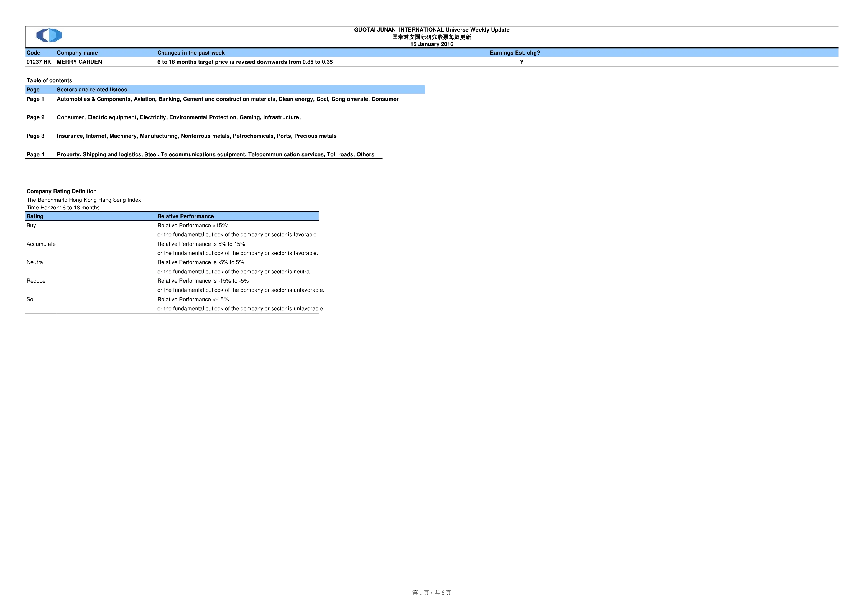Click the 'Page 4' contents entry
The height and width of the screenshot is (611, 864).
click(35, 154)
